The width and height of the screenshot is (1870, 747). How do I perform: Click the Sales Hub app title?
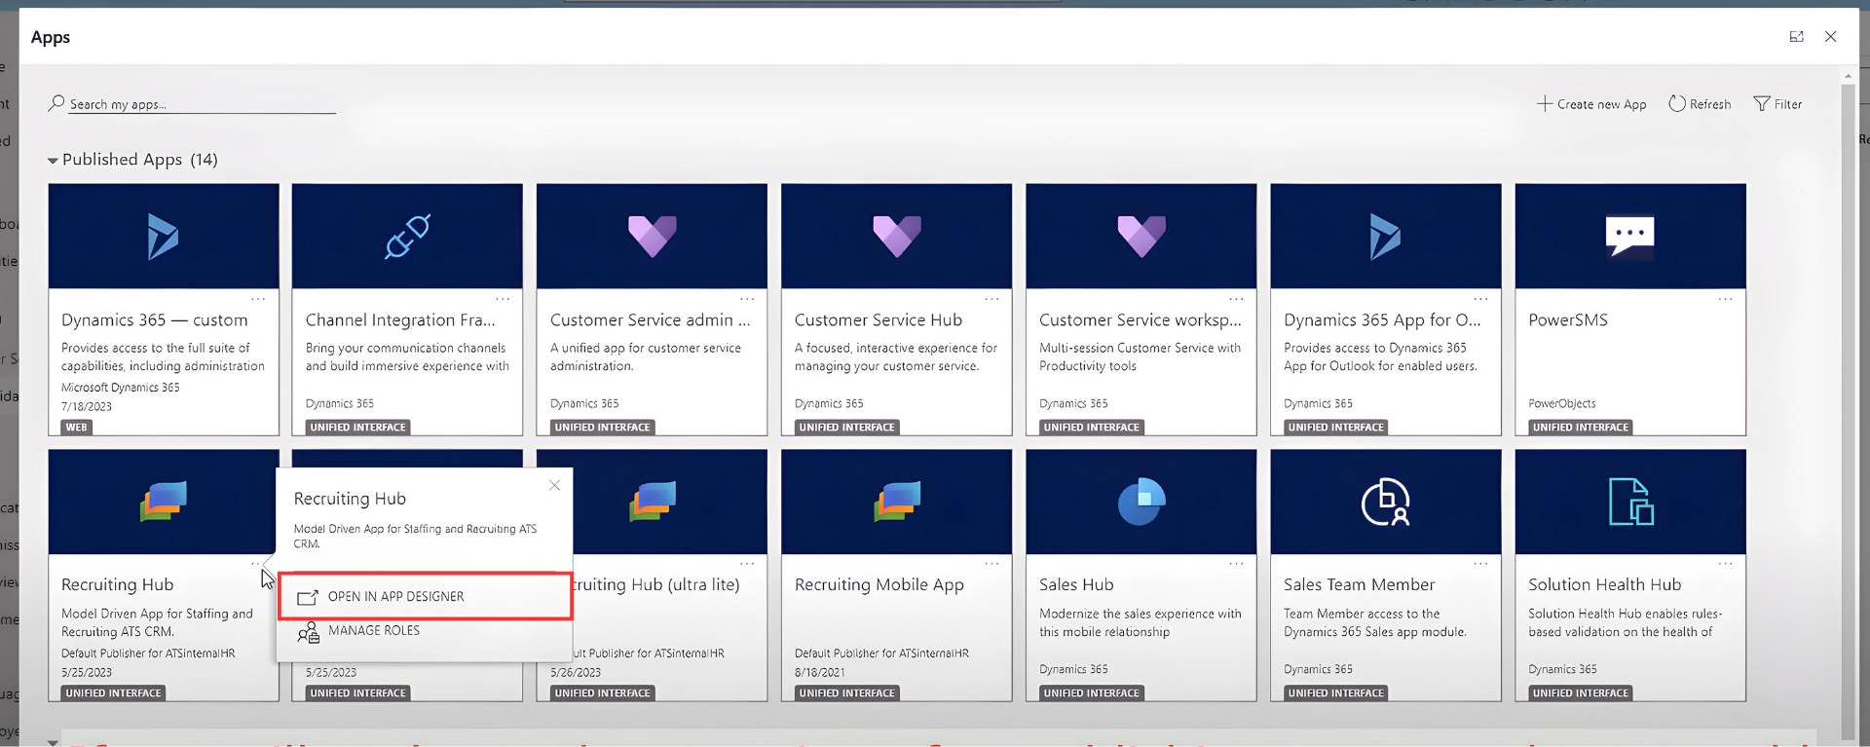[1076, 584]
